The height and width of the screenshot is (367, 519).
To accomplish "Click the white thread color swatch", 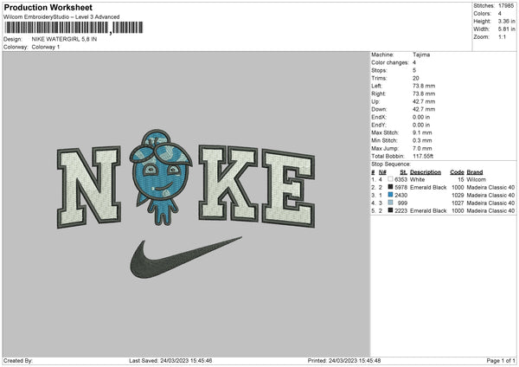I will coord(390,179).
